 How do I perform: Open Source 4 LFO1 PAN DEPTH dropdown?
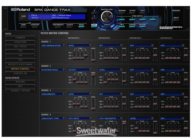click(x=110, y=118)
